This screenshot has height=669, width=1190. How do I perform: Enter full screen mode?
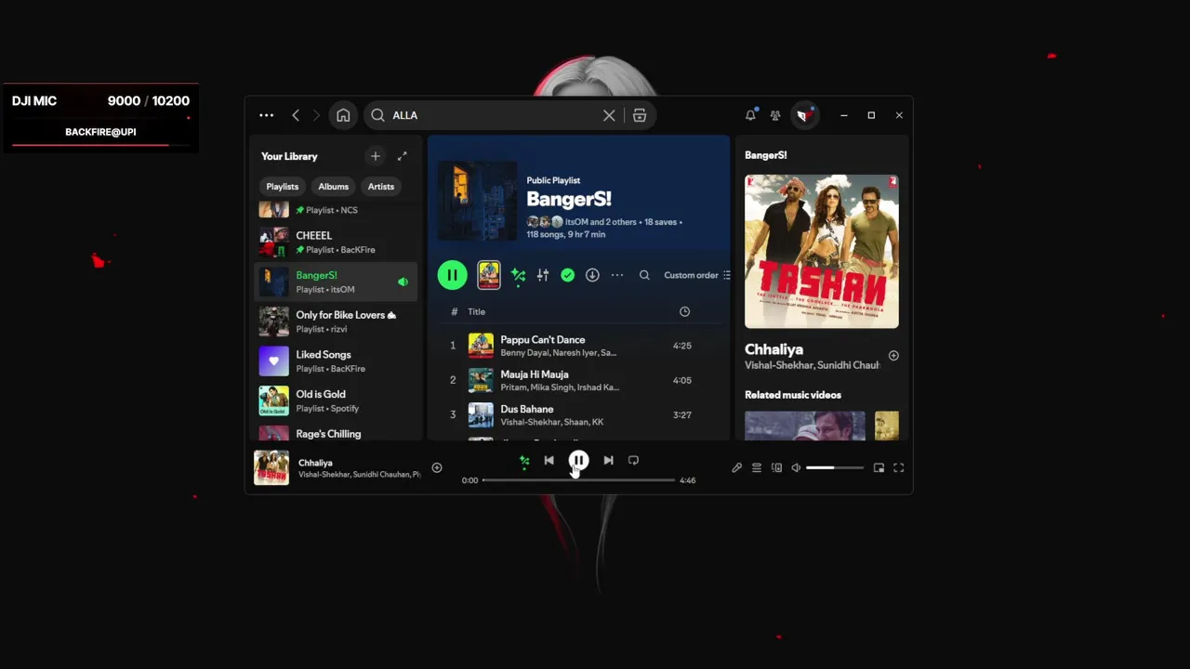click(x=899, y=468)
